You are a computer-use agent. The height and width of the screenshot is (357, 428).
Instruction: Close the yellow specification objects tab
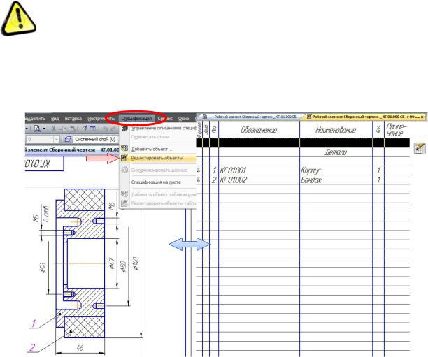click(x=422, y=117)
